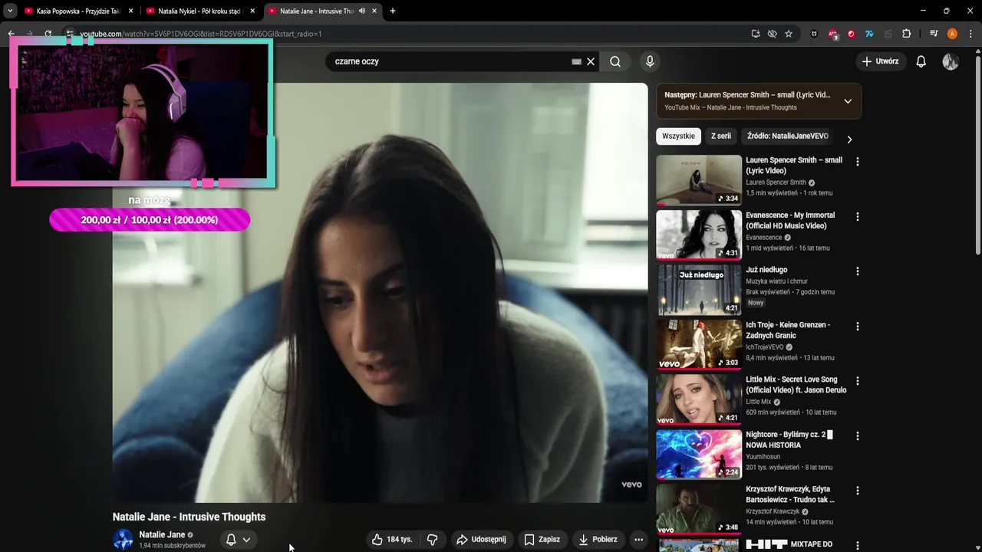Open the Ich Troje Keine Grenzen thumbnail
The image size is (982, 552).
coord(699,344)
